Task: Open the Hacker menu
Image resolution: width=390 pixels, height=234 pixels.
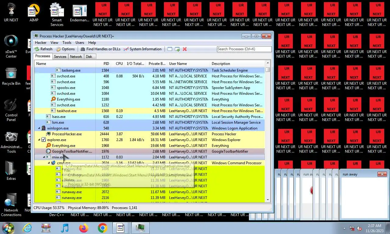Action: [x=41, y=43]
